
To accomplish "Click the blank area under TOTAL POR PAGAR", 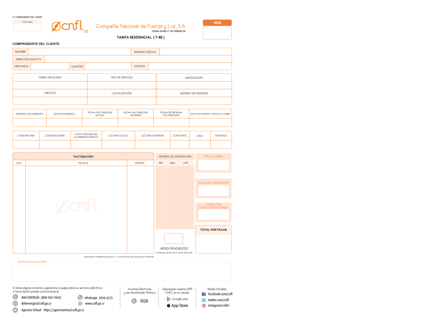I will coord(213,243).
